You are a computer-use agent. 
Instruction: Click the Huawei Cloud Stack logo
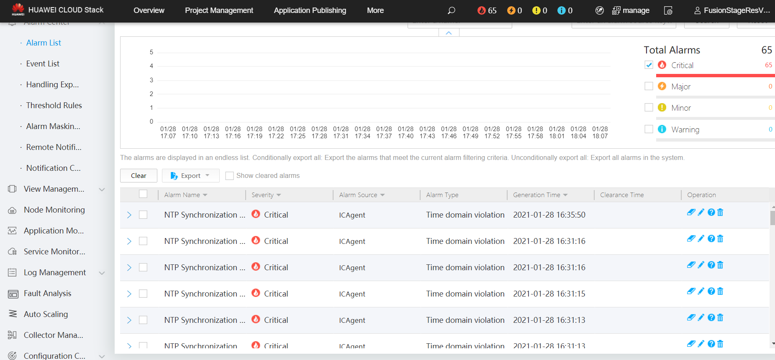[x=57, y=10]
